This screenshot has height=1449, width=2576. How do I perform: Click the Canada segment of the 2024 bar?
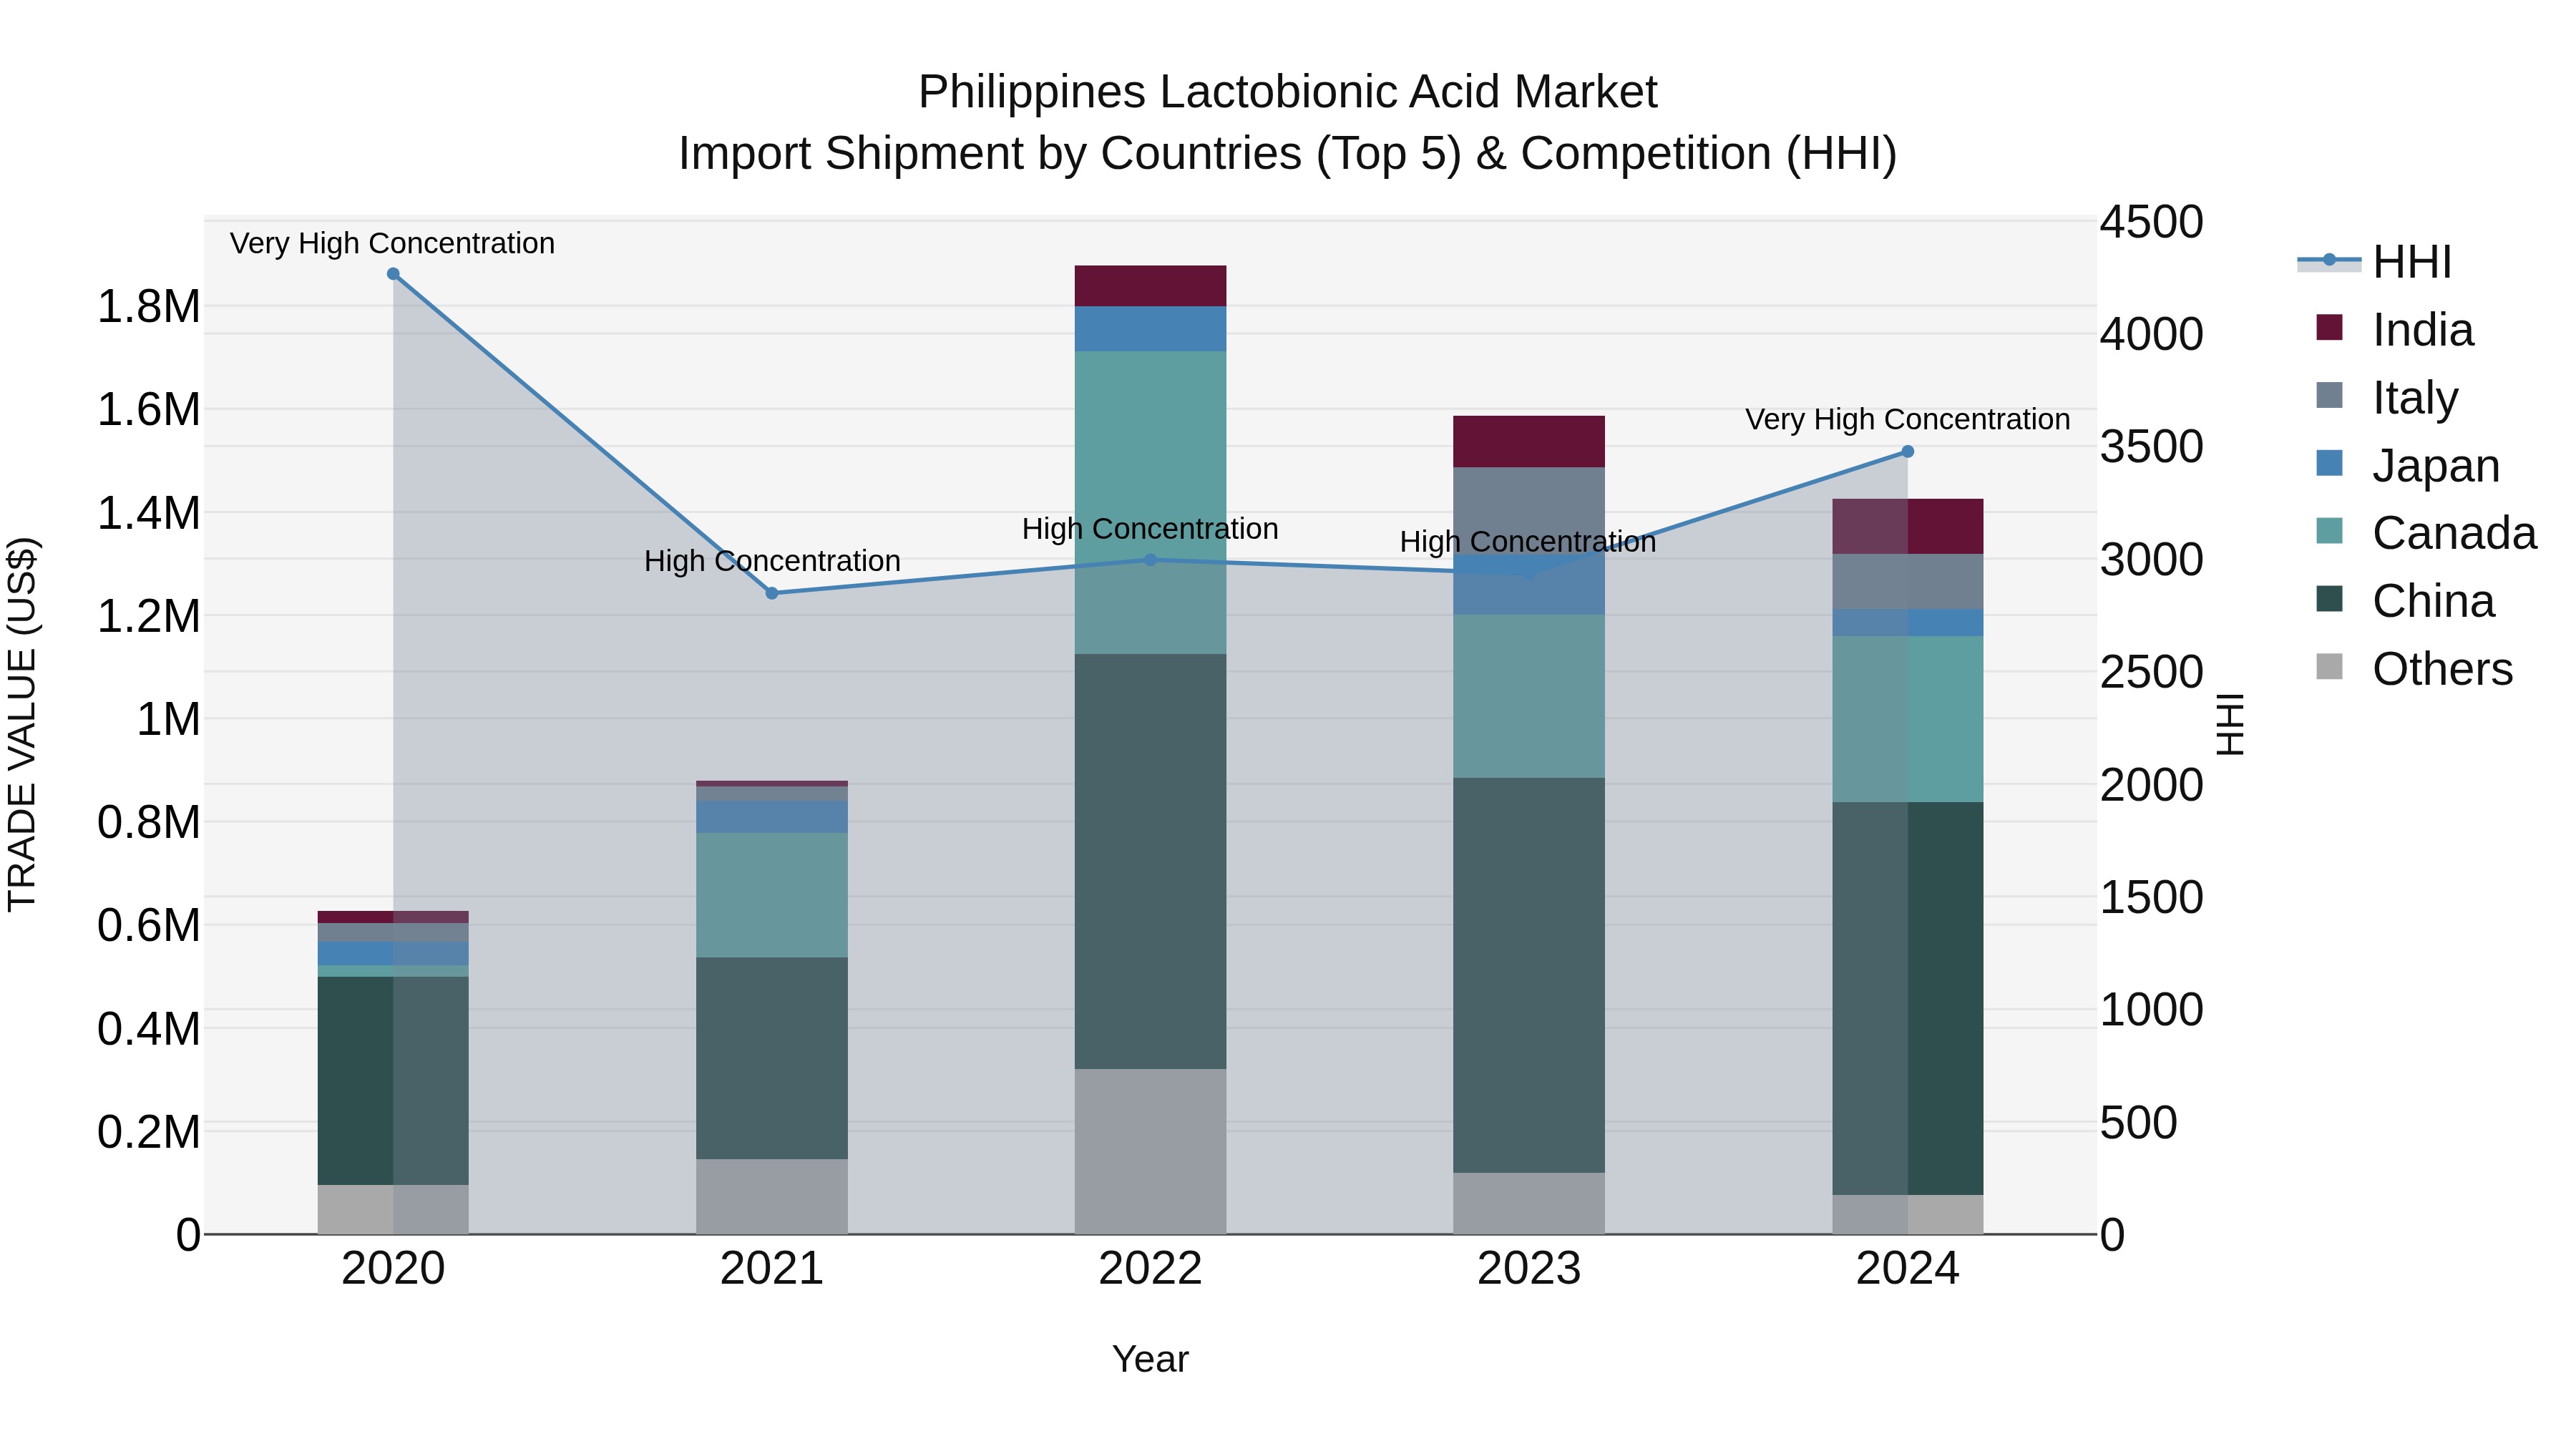point(1907,719)
